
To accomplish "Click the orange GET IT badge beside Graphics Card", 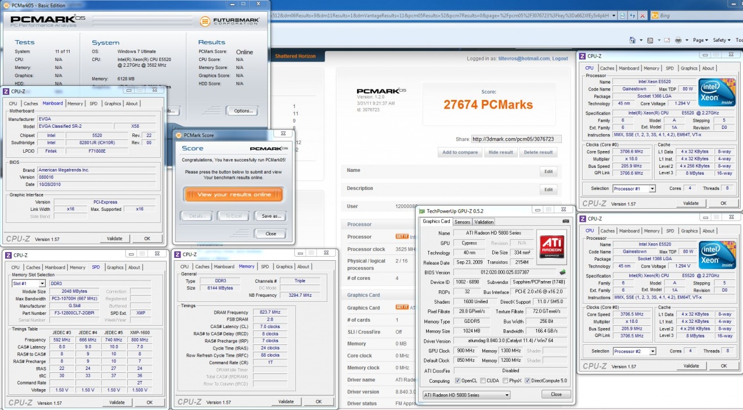I will pyautogui.click(x=402, y=307).
